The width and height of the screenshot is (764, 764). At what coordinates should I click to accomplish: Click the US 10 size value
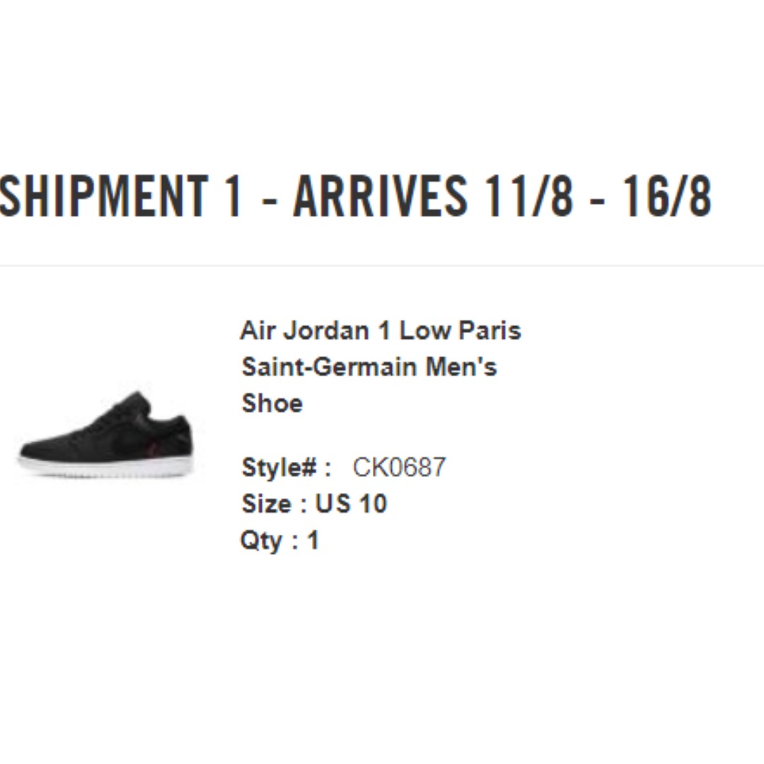pos(351,504)
